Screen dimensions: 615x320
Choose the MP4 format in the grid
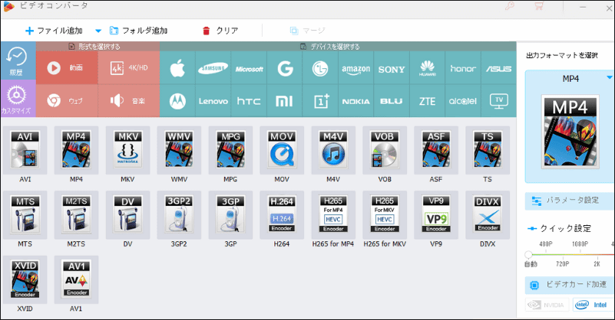(76, 150)
